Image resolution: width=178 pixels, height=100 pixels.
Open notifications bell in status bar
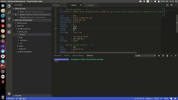pos(175,98)
